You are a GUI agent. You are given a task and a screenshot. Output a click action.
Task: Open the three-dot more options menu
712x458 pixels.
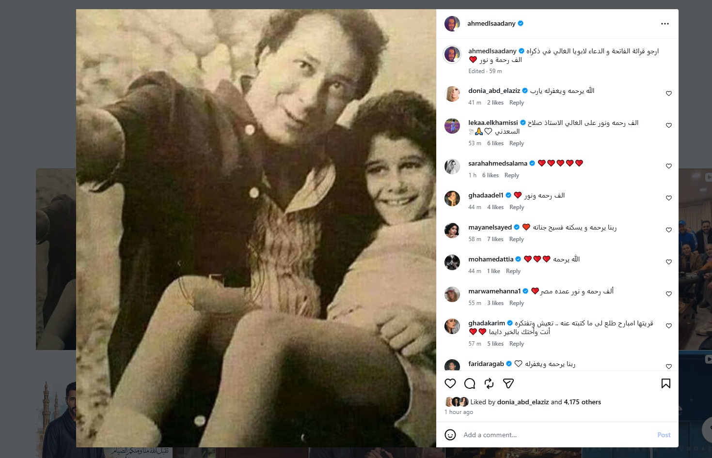665,24
